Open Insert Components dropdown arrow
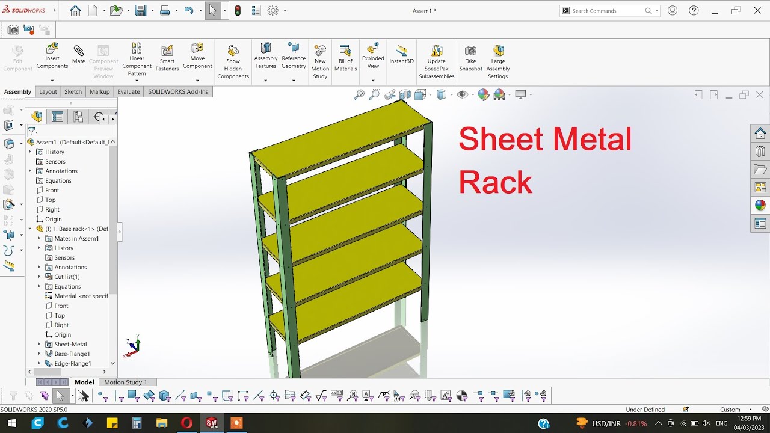The height and width of the screenshot is (433, 770). click(52, 80)
